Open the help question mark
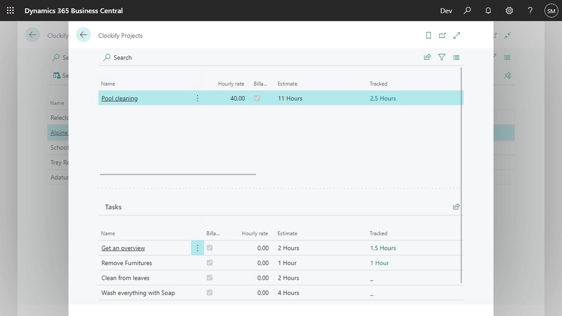The image size is (562, 316). pos(530,11)
